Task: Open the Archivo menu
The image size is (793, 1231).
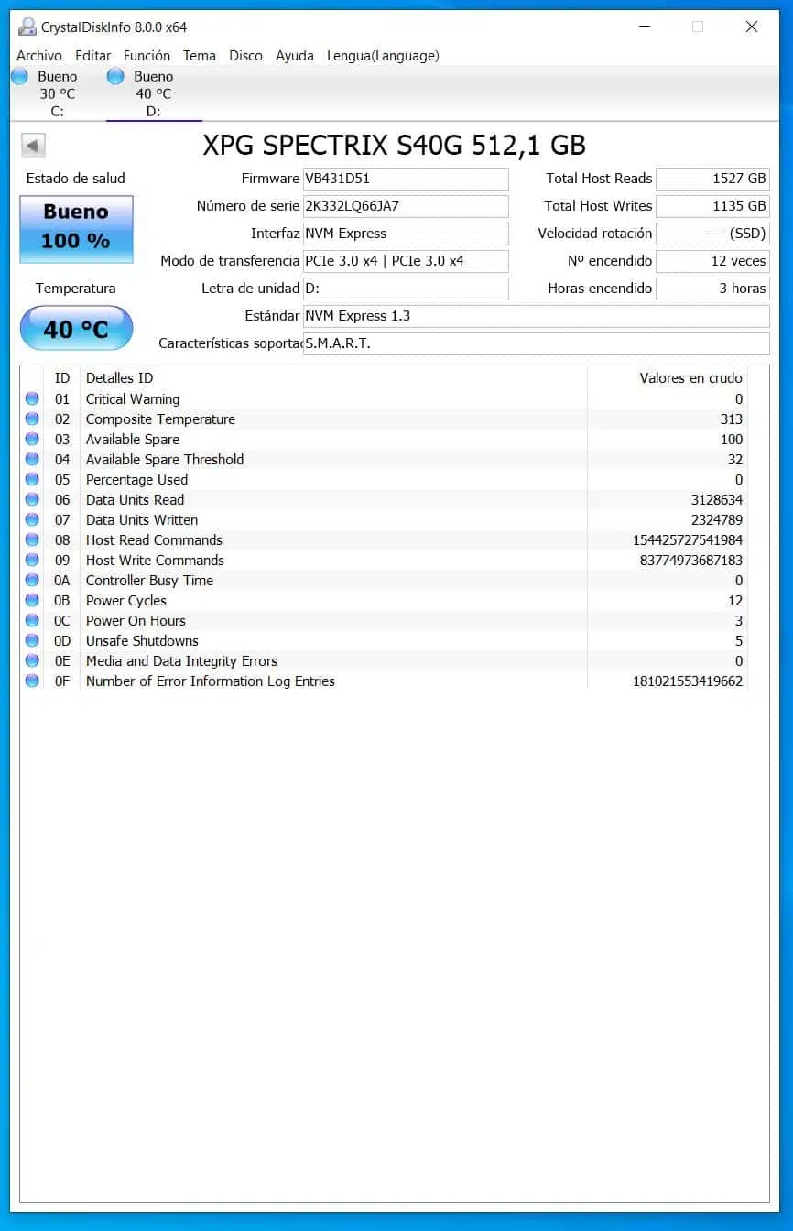Action: point(39,56)
